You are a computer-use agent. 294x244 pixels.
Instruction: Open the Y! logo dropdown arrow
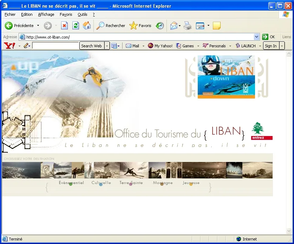click(x=19, y=46)
